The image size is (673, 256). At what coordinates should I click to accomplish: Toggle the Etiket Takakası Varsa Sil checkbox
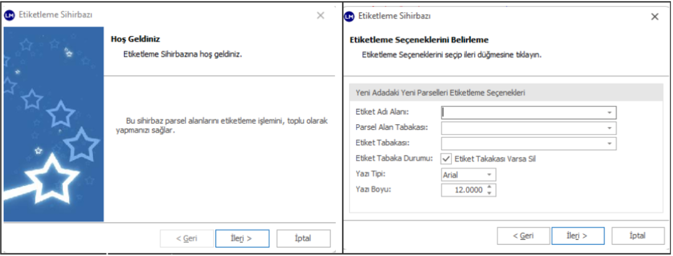446,158
